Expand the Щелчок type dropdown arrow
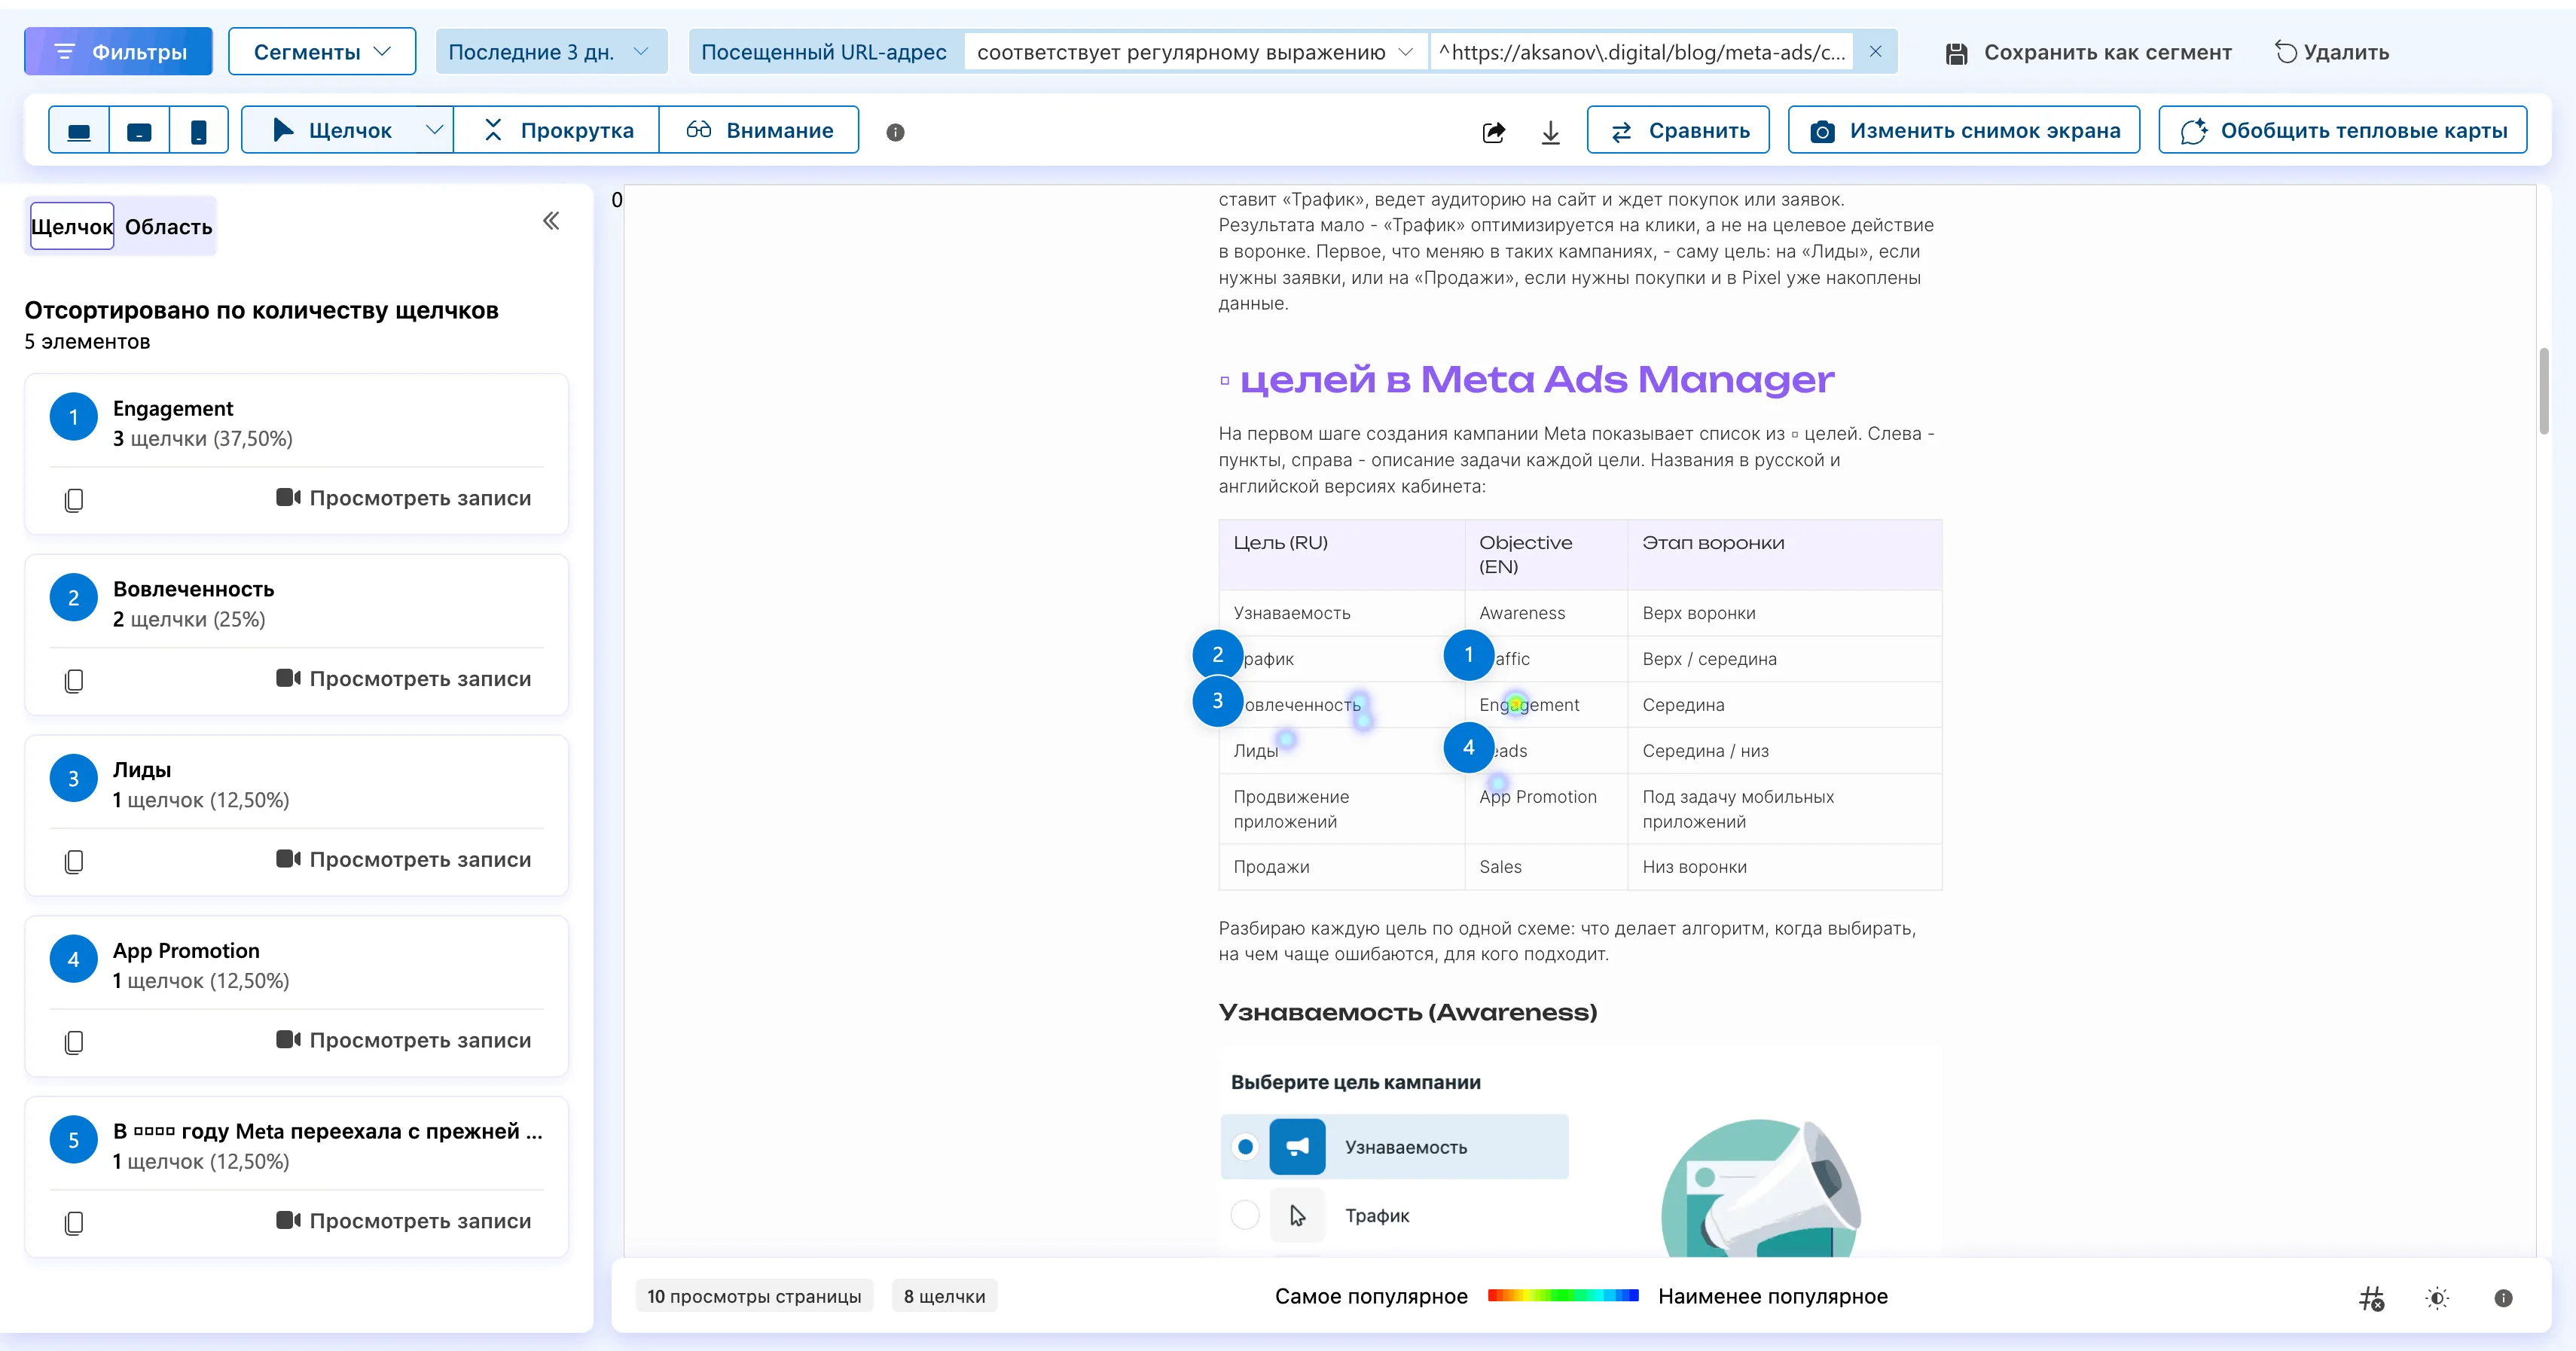 click(434, 130)
